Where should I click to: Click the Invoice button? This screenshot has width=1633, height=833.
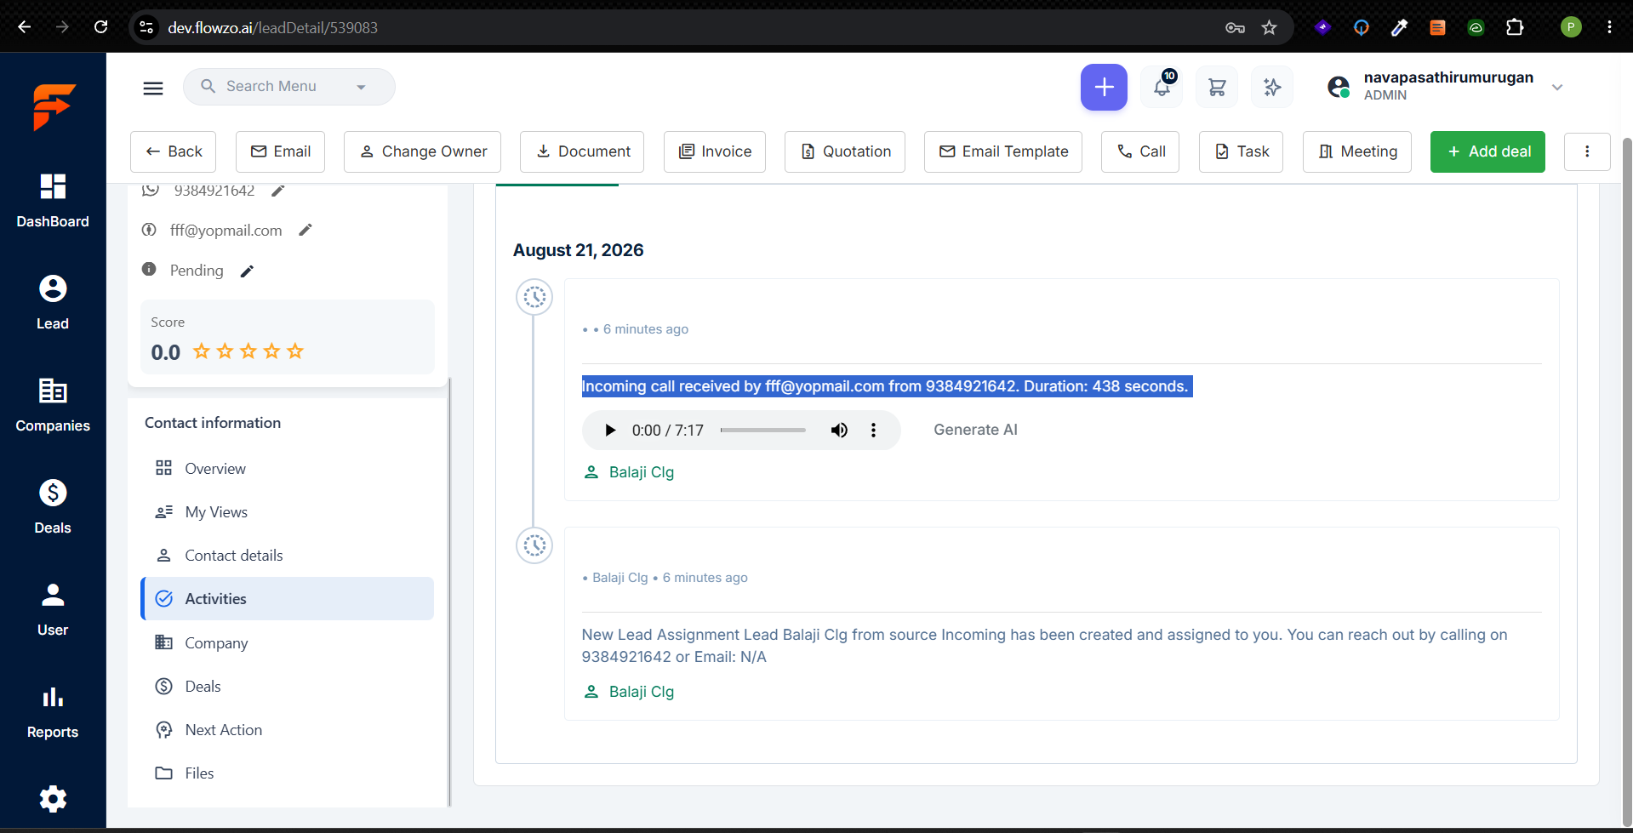[x=715, y=151]
